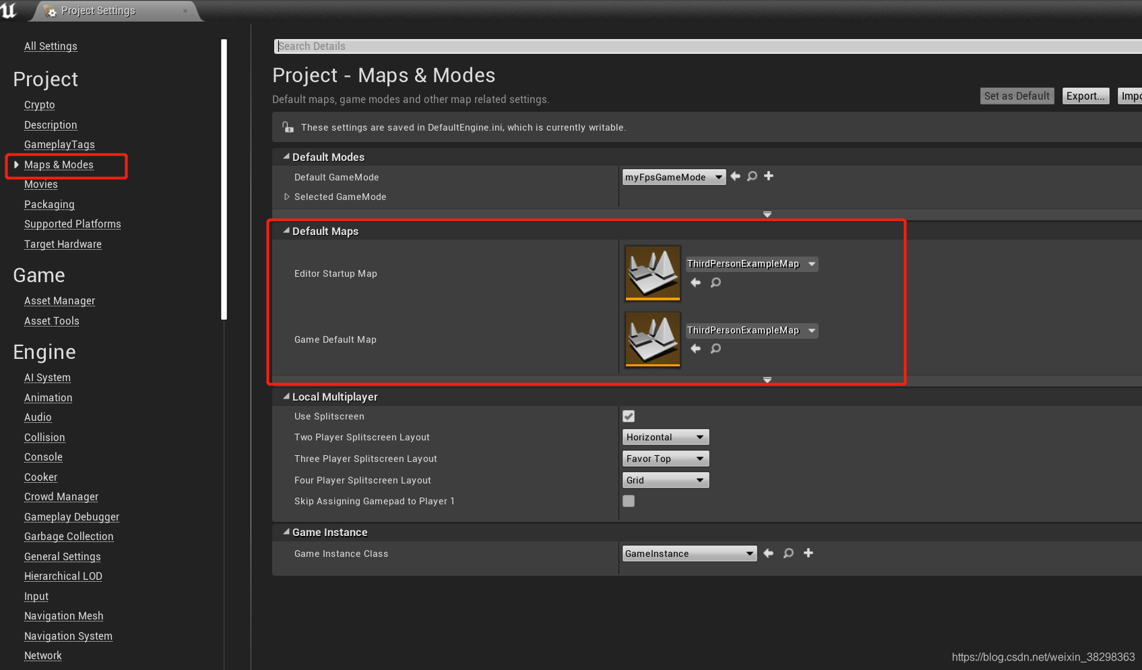Open Crypto settings
The width and height of the screenshot is (1142, 670).
click(x=40, y=105)
